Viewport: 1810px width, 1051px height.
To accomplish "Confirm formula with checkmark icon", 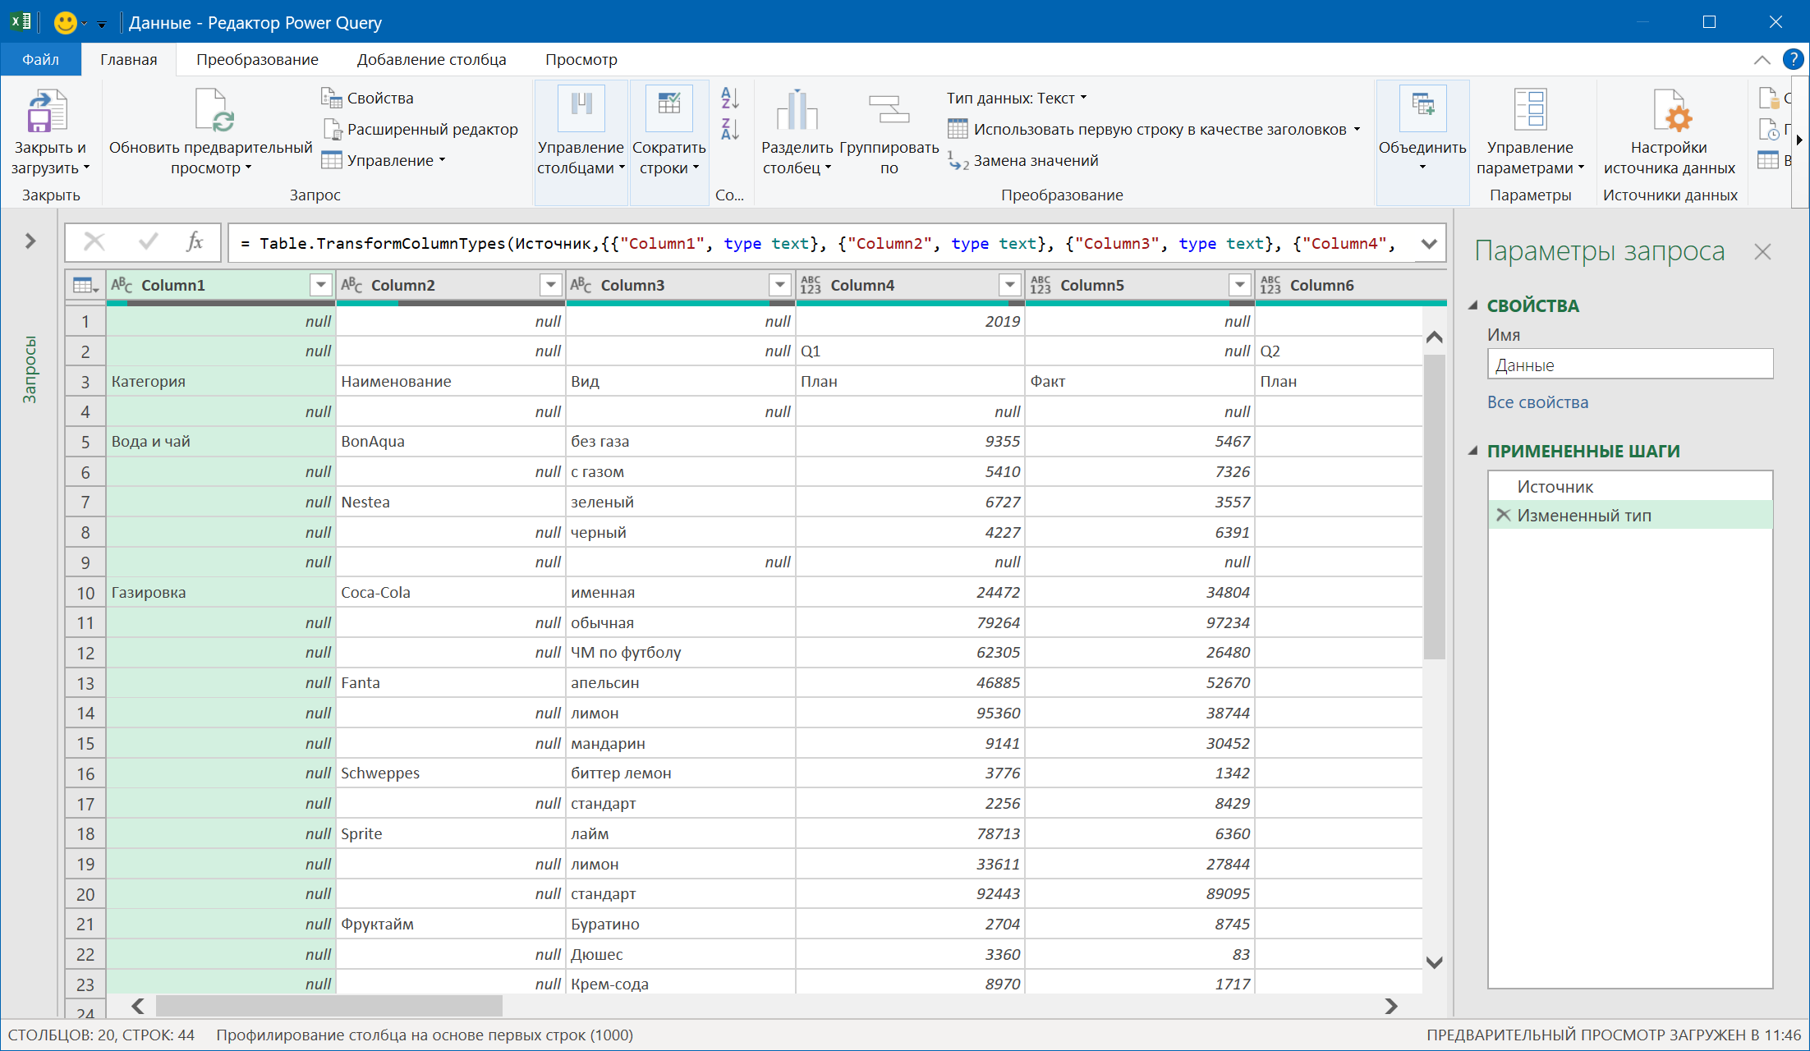I will click(x=149, y=242).
